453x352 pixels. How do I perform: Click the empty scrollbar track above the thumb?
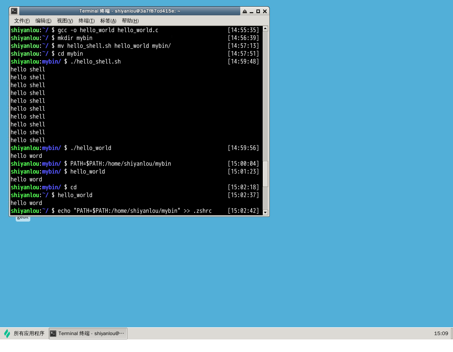[265, 94]
